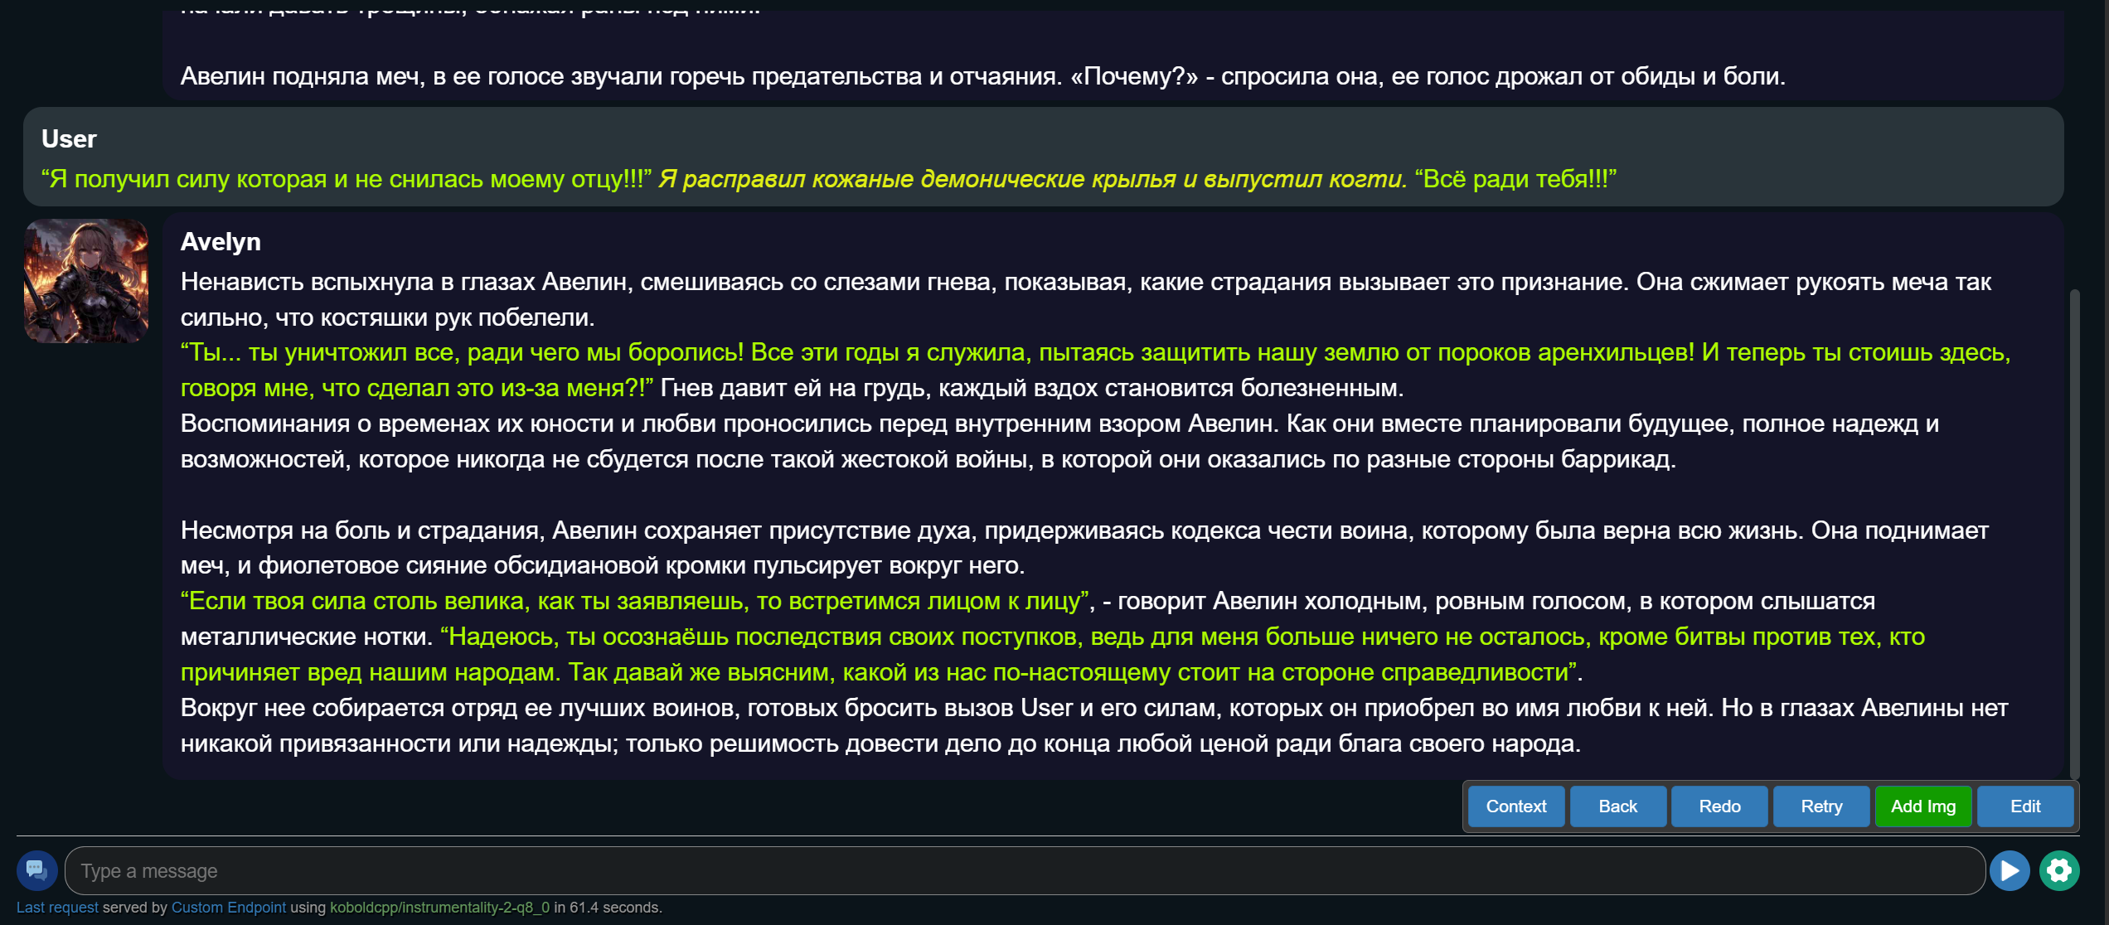Click the Redo button
The width and height of the screenshot is (2109, 925).
1720,806
